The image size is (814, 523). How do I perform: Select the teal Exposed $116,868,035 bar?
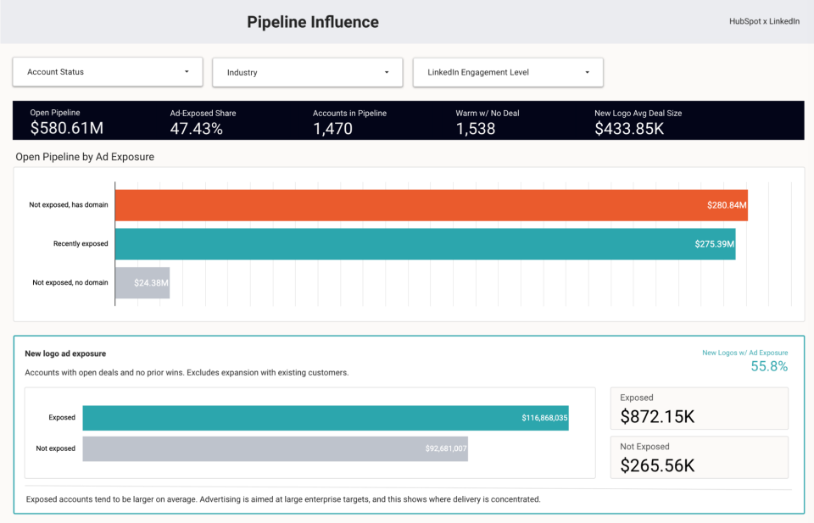[x=326, y=418]
